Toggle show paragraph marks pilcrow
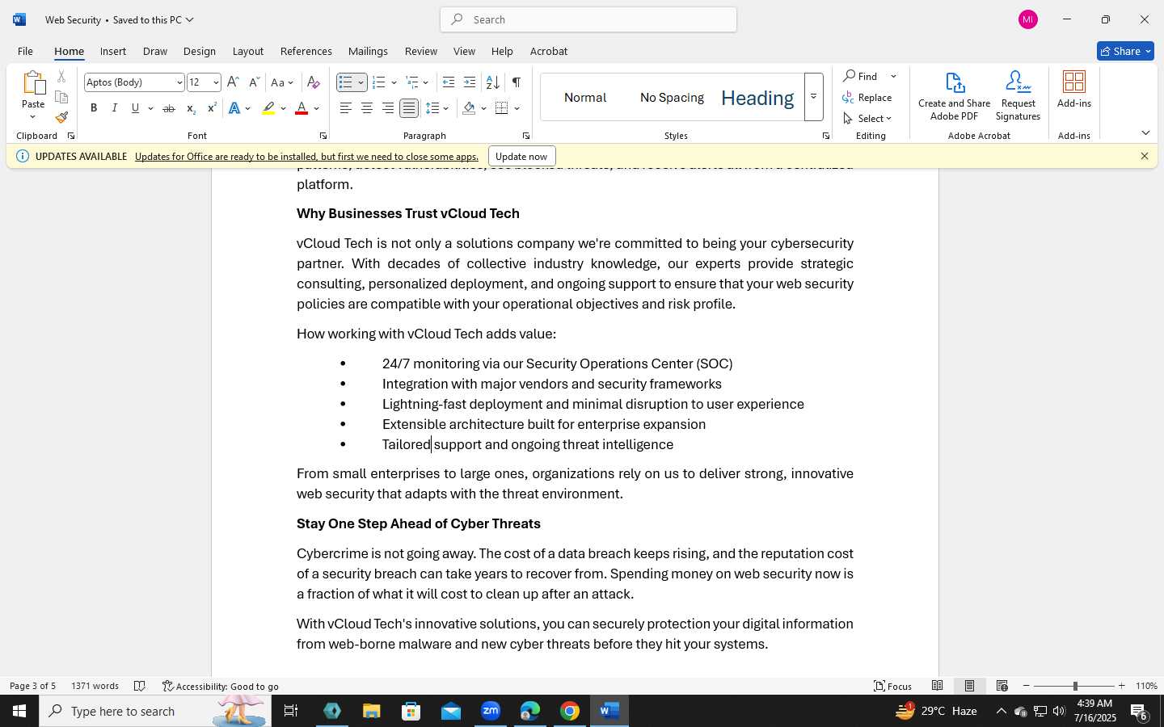 tap(517, 82)
